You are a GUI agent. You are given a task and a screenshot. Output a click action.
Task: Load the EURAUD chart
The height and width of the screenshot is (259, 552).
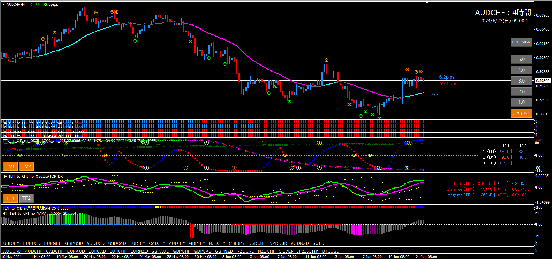(76, 251)
